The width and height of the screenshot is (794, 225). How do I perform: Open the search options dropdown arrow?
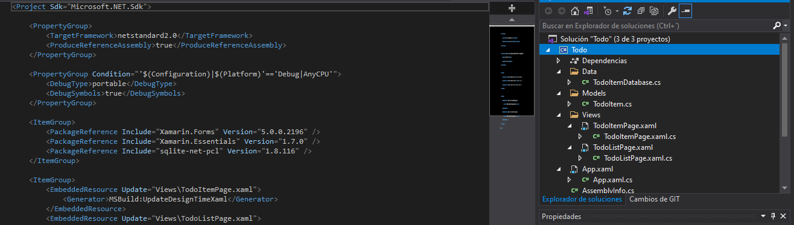point(786,26)
